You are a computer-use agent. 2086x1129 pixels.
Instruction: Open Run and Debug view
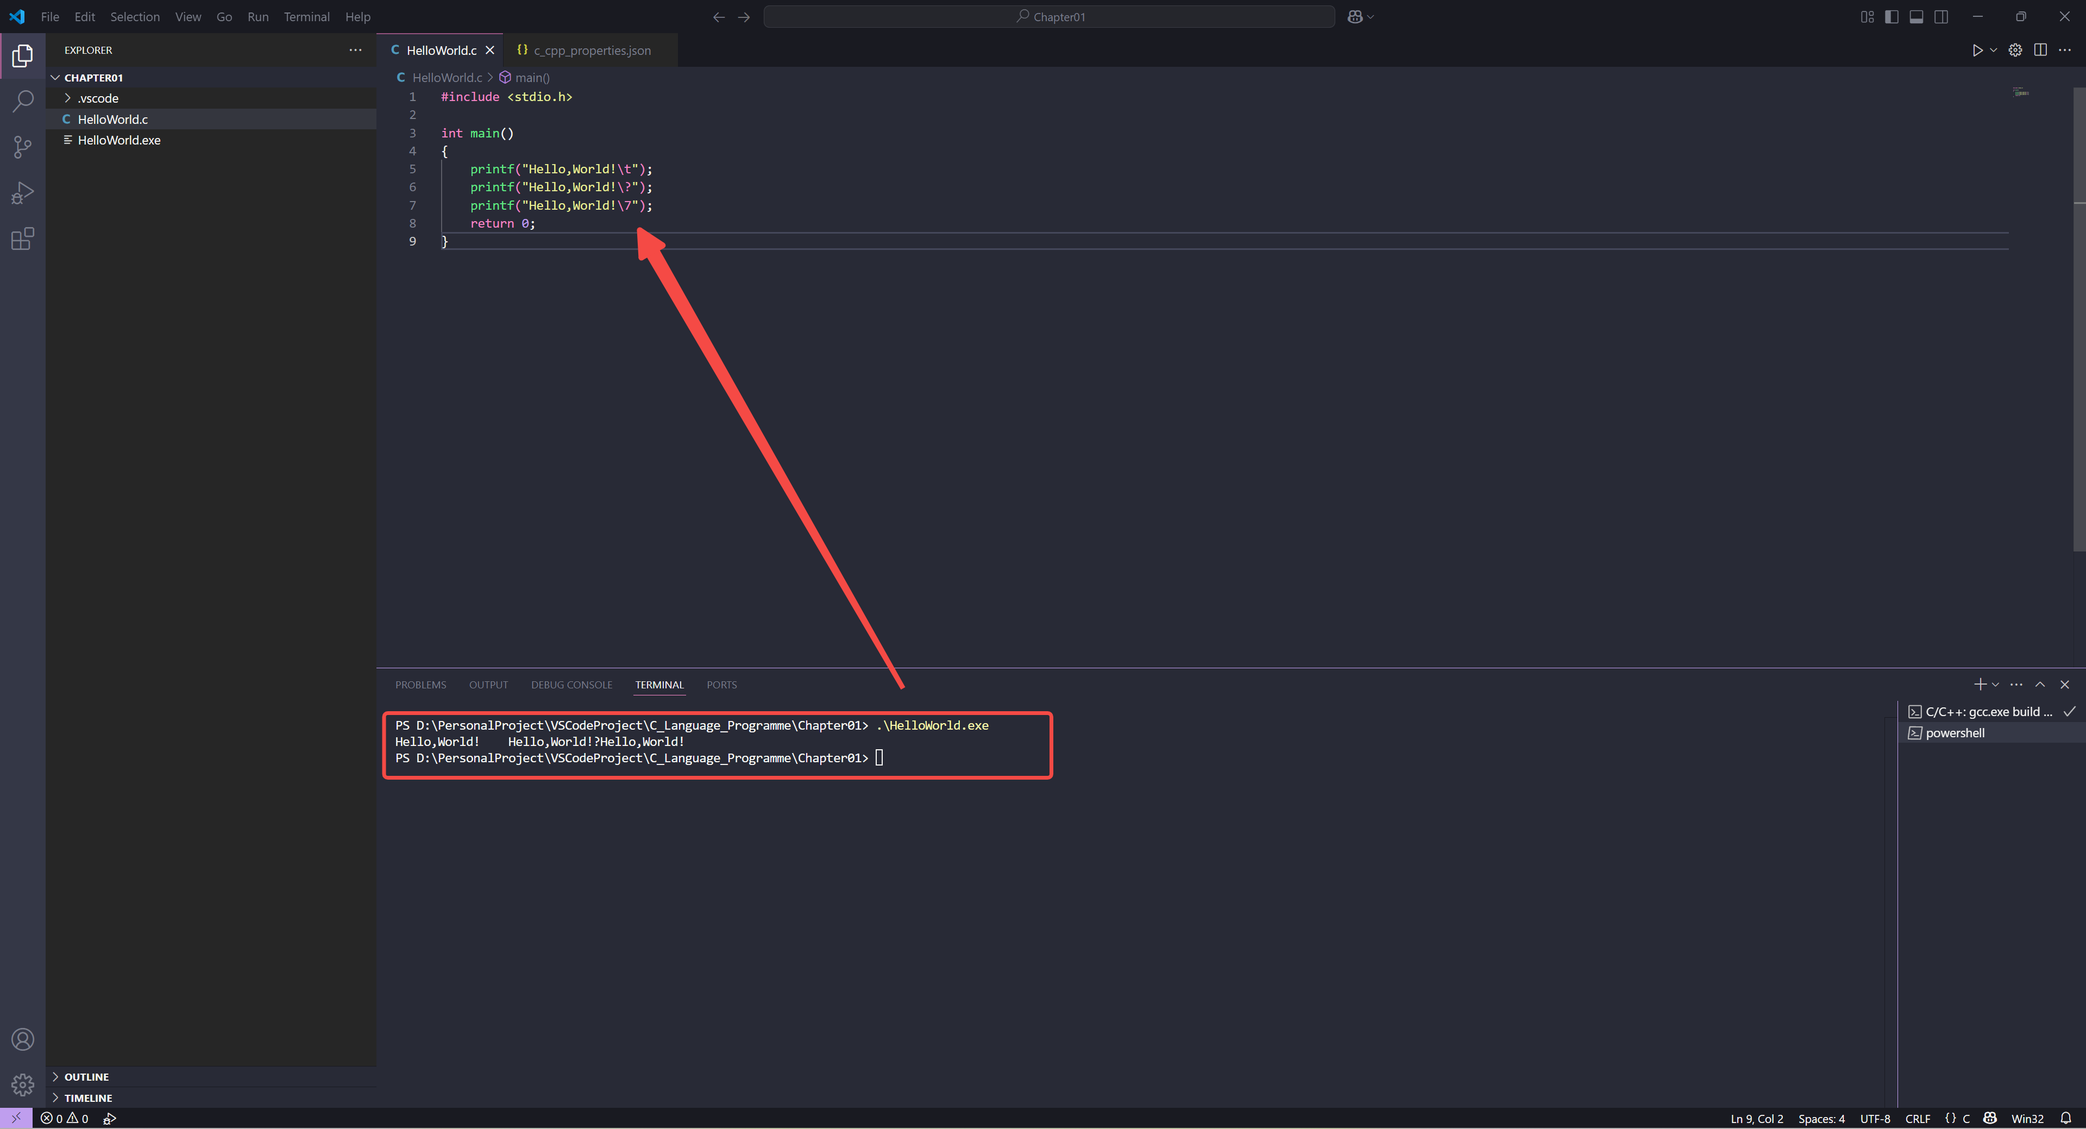23,193
